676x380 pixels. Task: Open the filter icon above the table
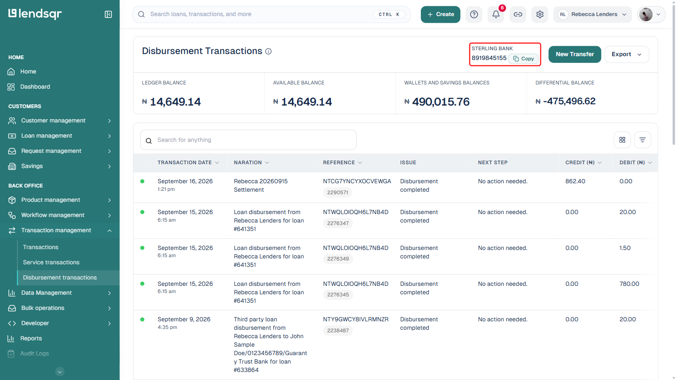coord(643,140)
